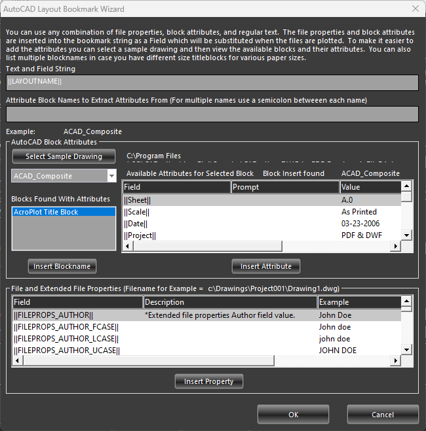Select the ||Sheet|| attribute row
This screenshot has width=426, height=431.
coord(261,200)
